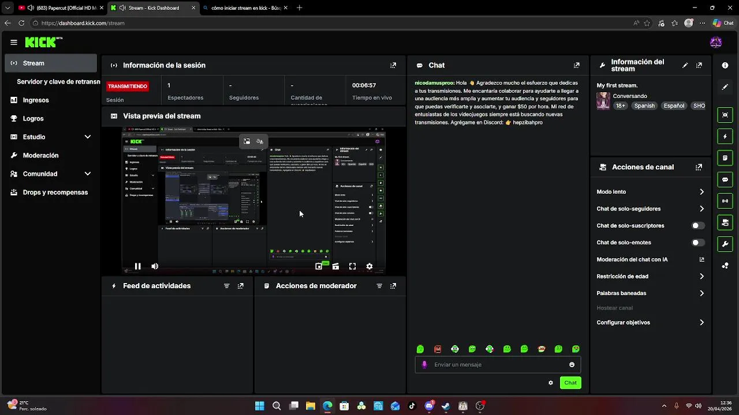The width and height of the screenshot is (739, 415).
Task: Click the purple microphone icon in message box
Action: 424,365
